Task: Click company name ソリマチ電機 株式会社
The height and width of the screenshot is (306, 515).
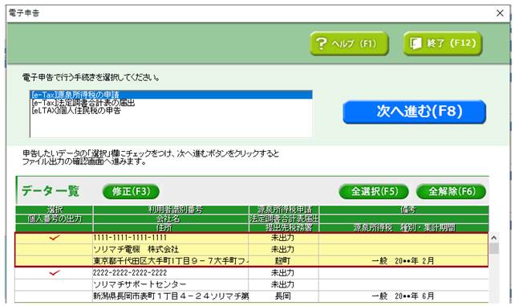Action: pyautogui.click(x=170, y=249)
